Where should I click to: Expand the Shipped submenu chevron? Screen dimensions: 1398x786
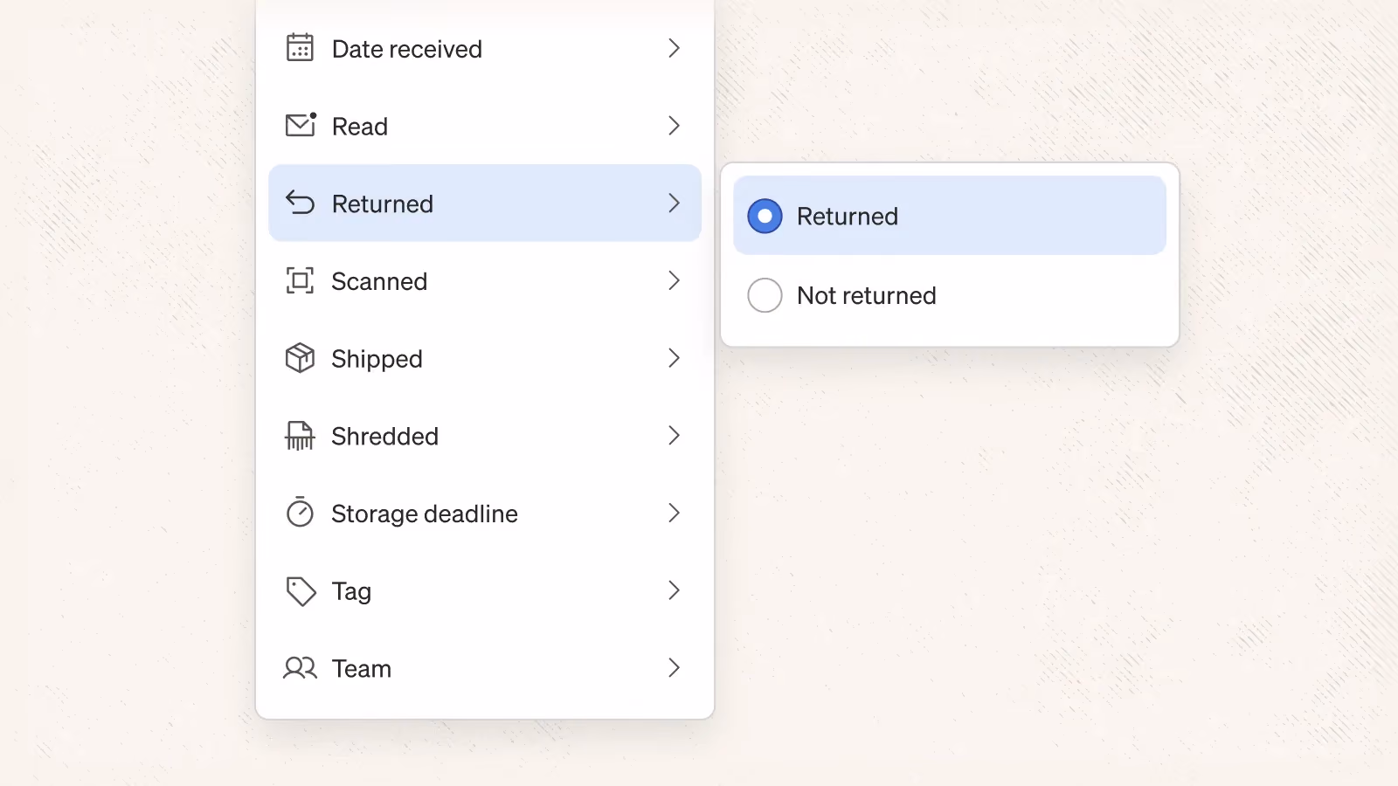[674, 358]
